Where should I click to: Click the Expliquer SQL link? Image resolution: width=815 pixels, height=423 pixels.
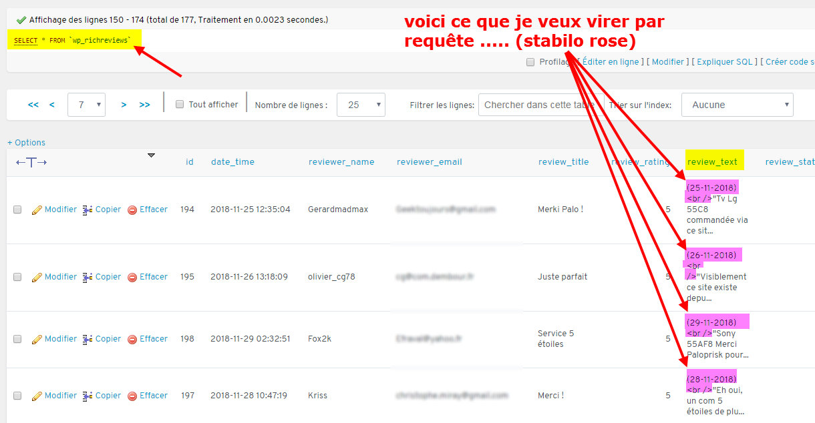[725, 62]
